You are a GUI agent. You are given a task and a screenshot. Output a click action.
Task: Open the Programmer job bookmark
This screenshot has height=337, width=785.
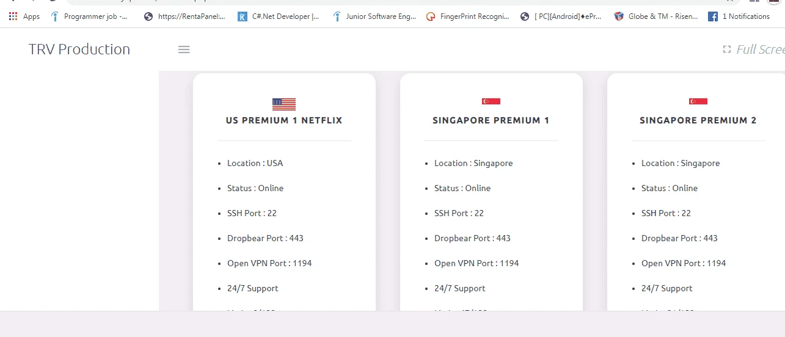click(x=90, y=16)
